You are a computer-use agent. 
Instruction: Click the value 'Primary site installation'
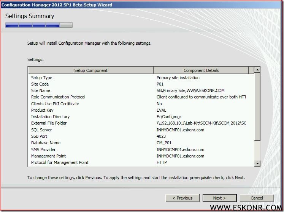[178, 78]
